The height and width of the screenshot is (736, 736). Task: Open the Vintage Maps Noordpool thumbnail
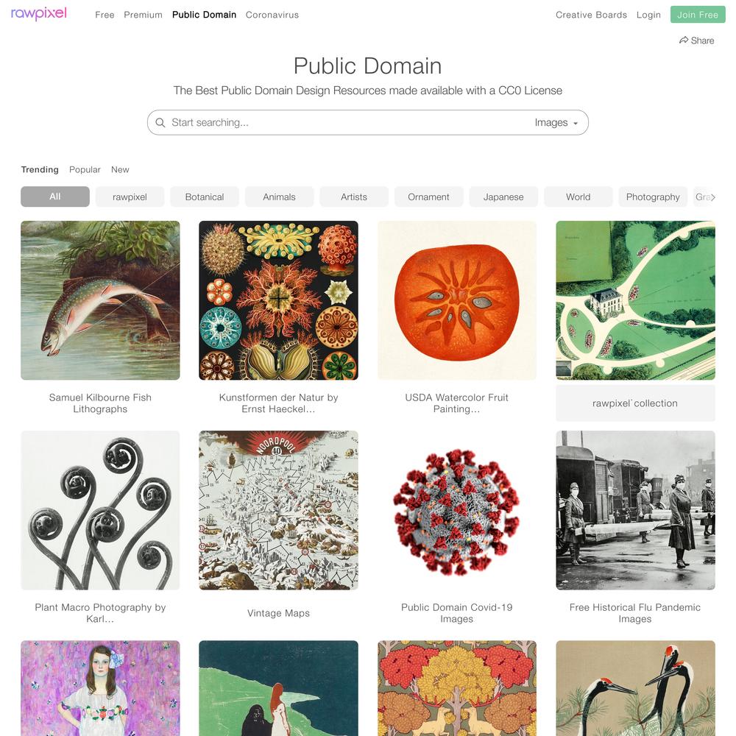point(278,510)
